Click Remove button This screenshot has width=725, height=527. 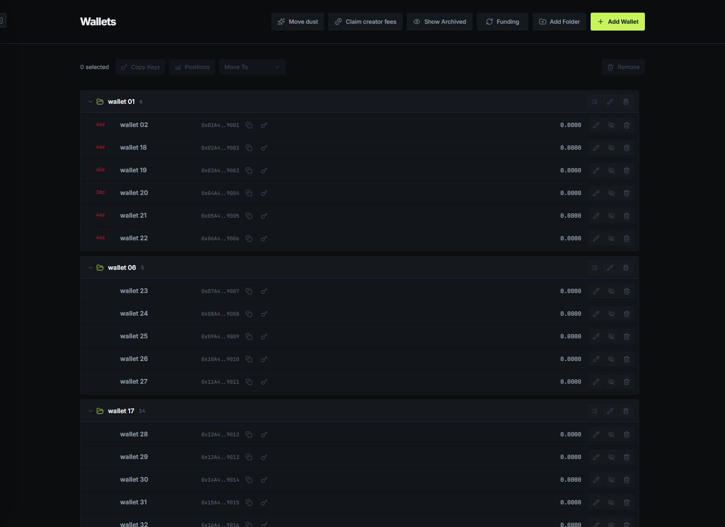click(x=623, y=67)
